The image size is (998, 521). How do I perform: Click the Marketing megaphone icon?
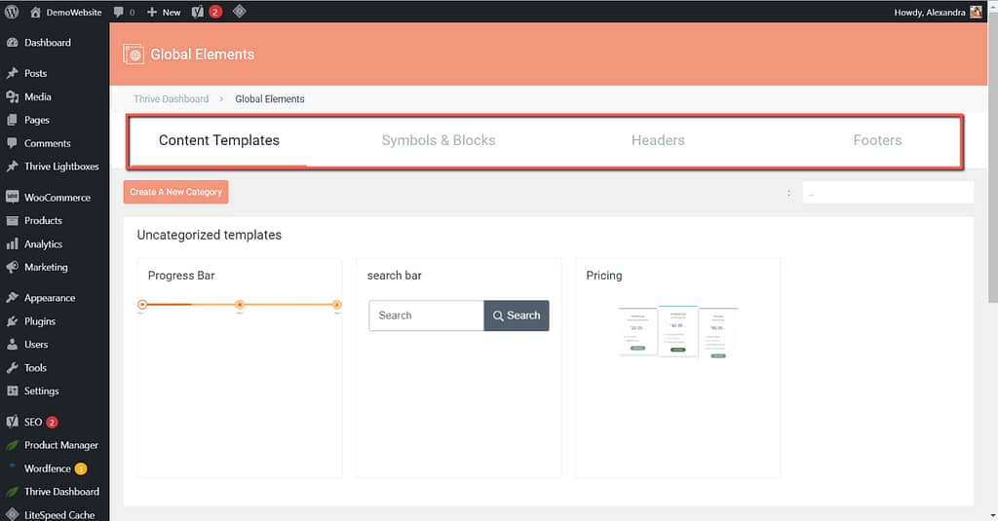click(x=12, y=267)
